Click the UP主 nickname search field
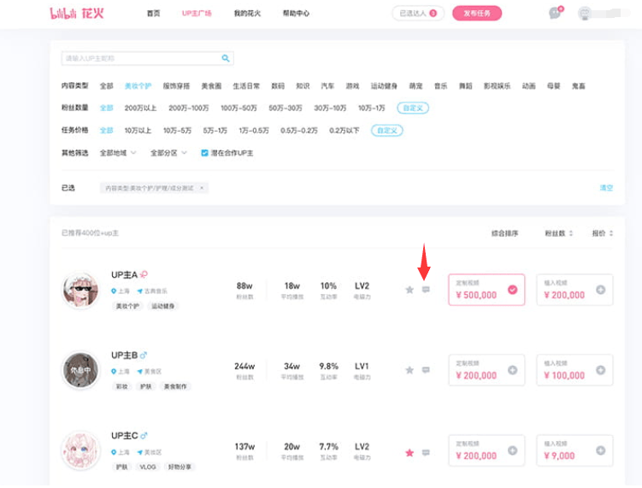The image size is (642, 488). tap(147, 58)
